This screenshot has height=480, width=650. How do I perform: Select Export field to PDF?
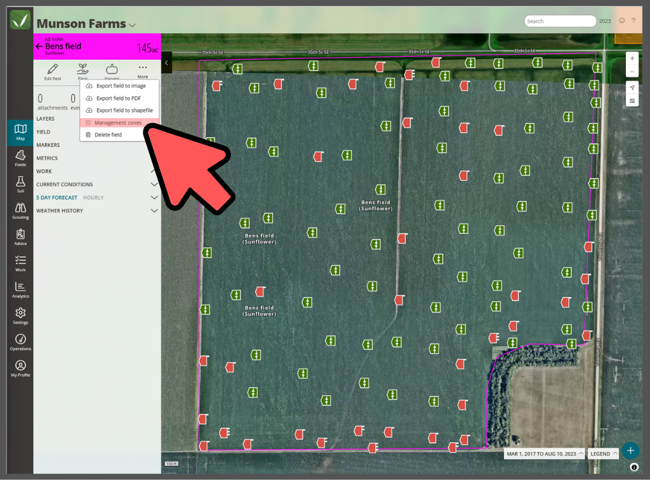click(x=119, y=98)
